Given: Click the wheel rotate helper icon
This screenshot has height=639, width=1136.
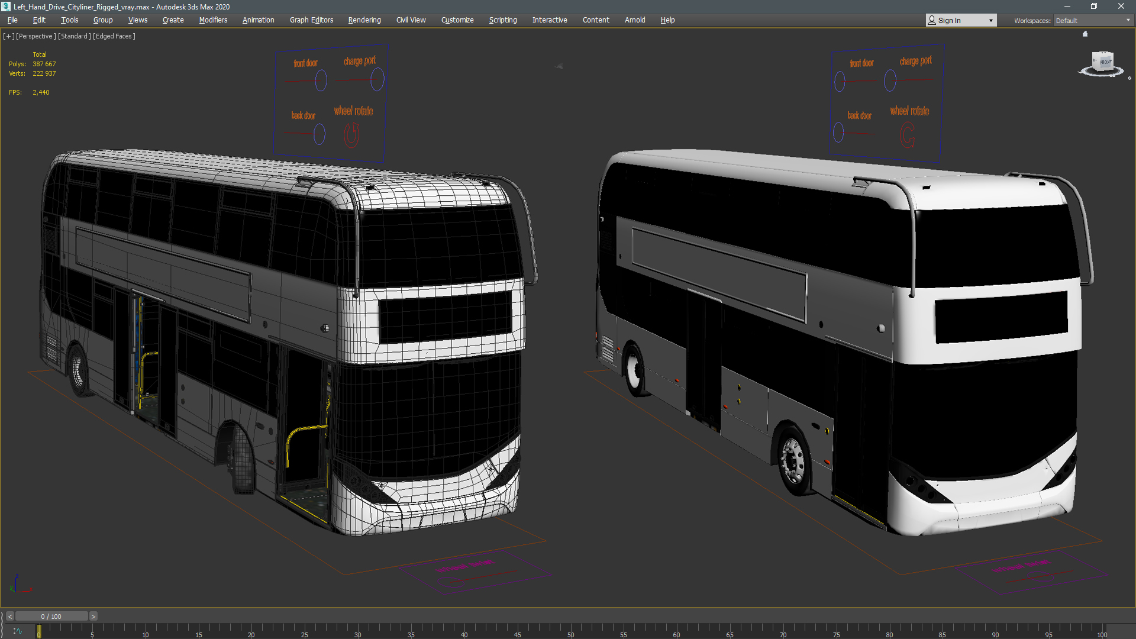Looking at the screenshot, I should (x=353, y=133).
